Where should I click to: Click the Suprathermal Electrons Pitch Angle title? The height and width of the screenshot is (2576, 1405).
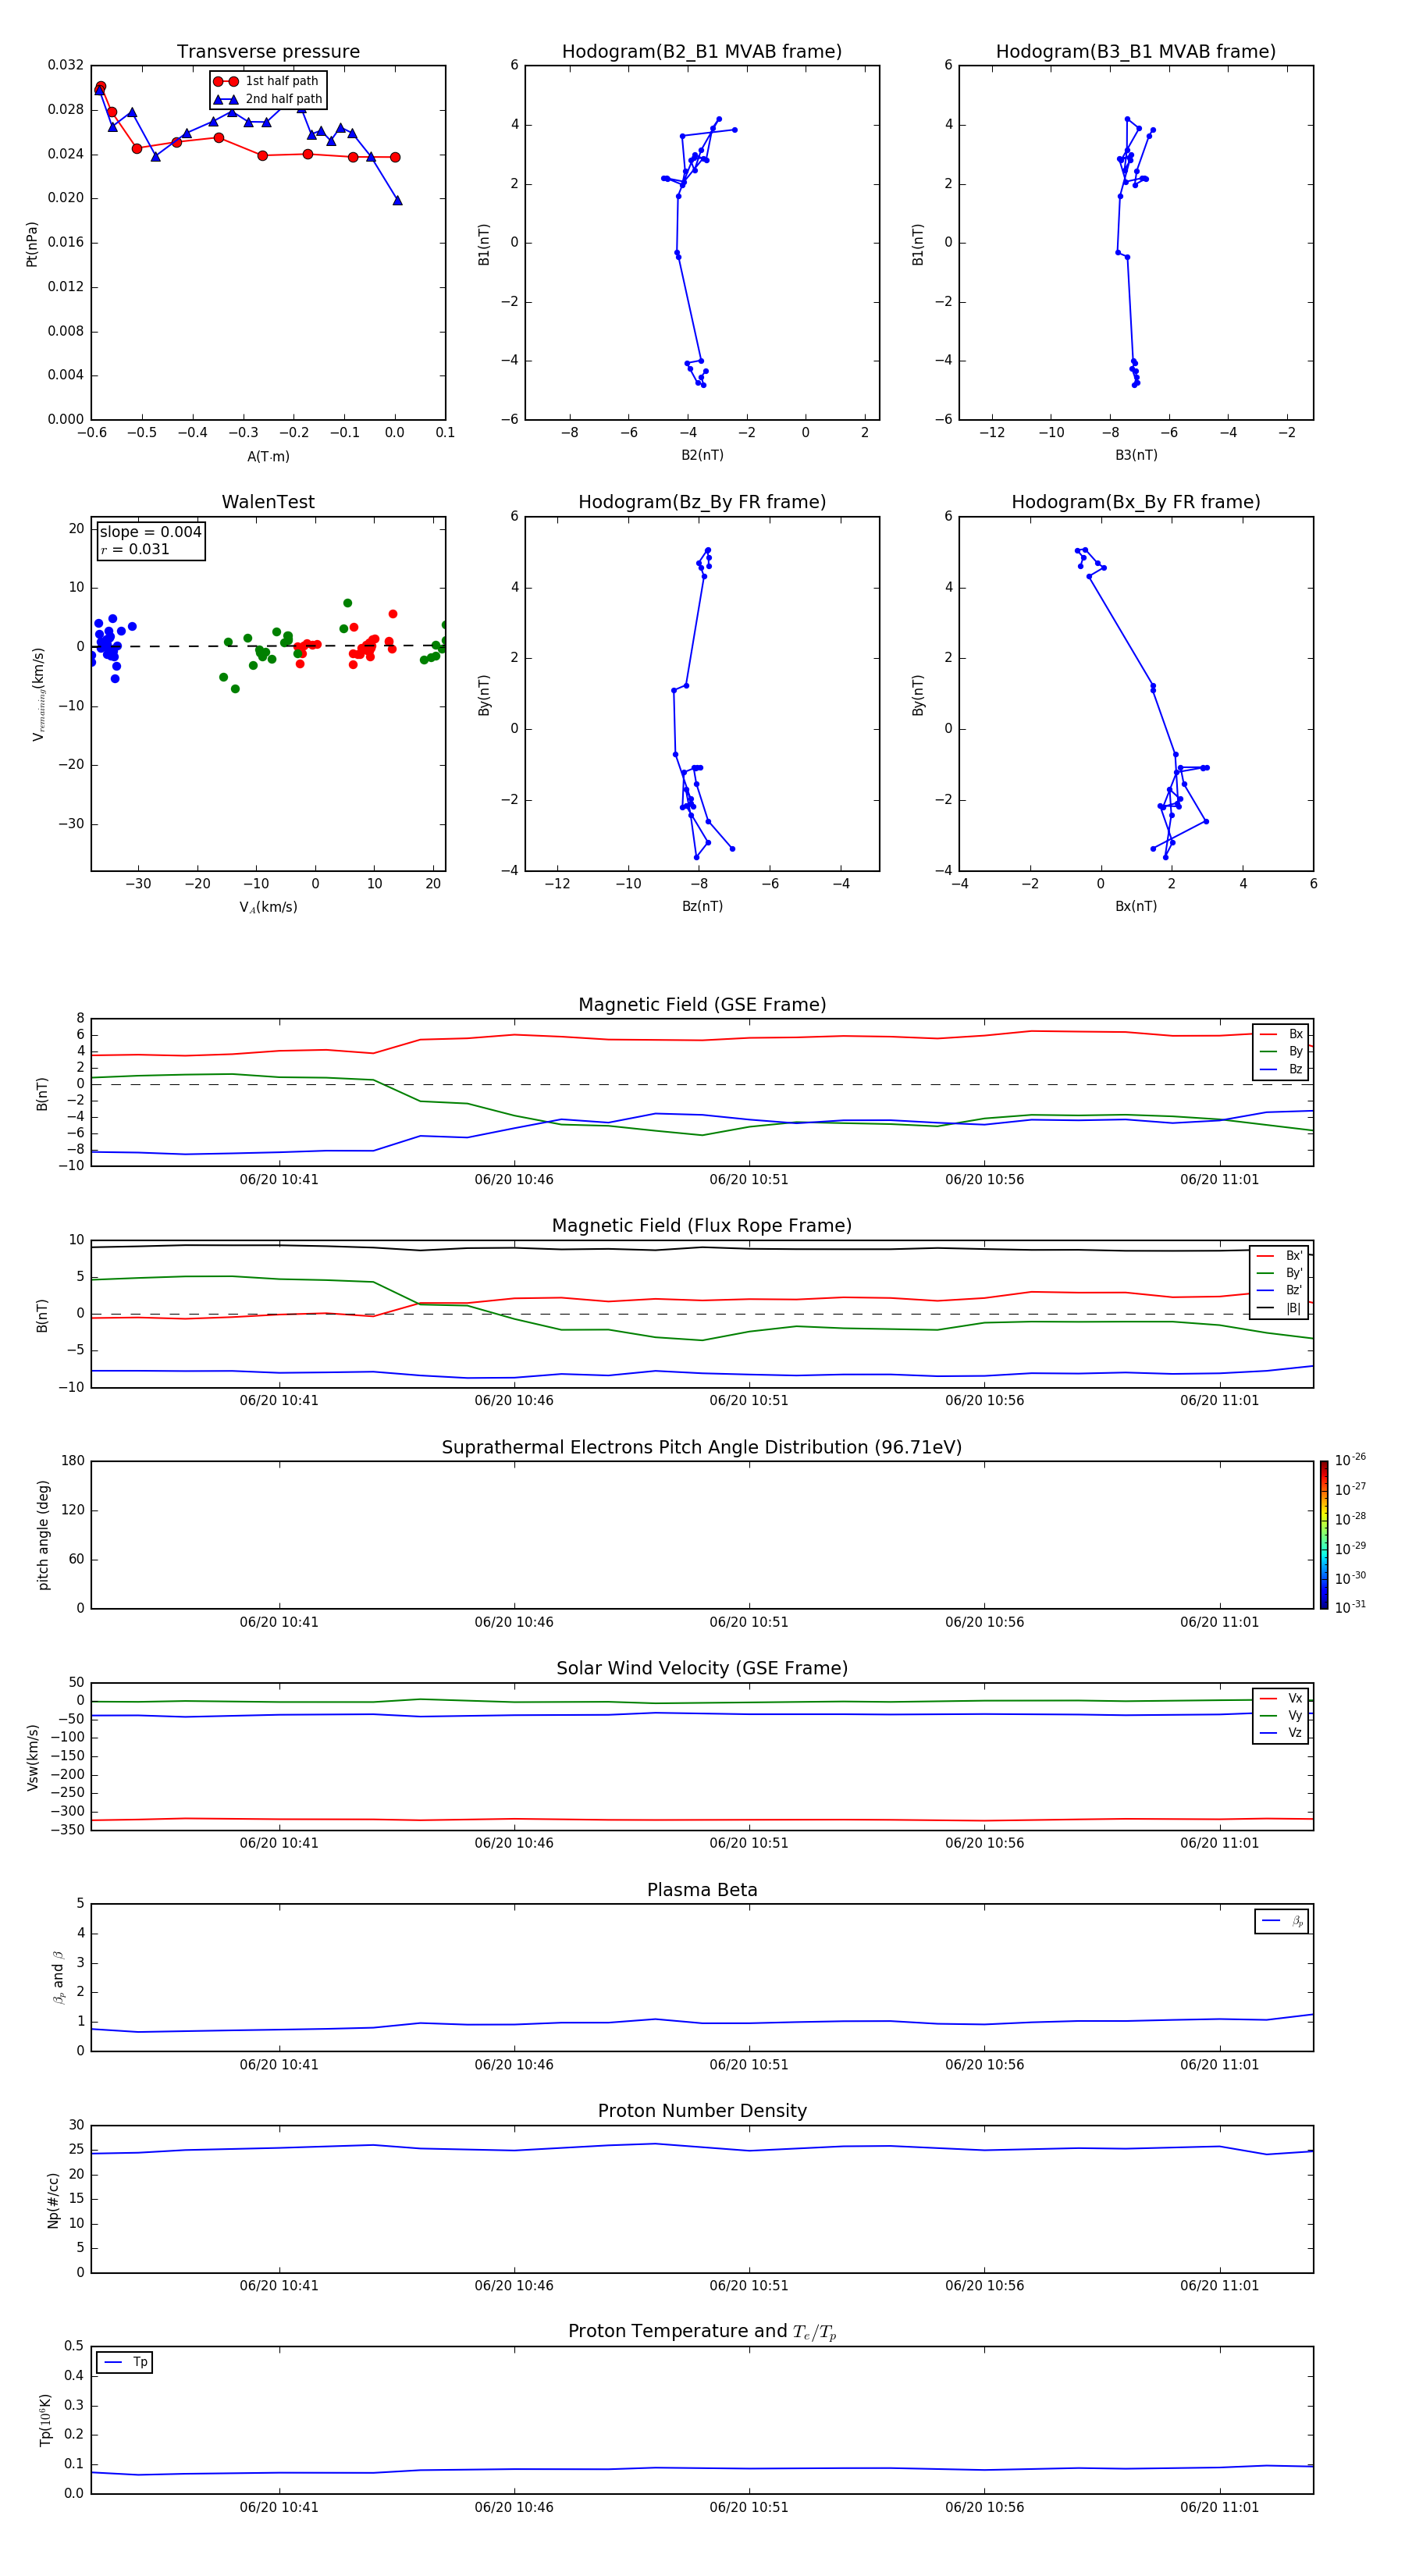(702, 1447)
